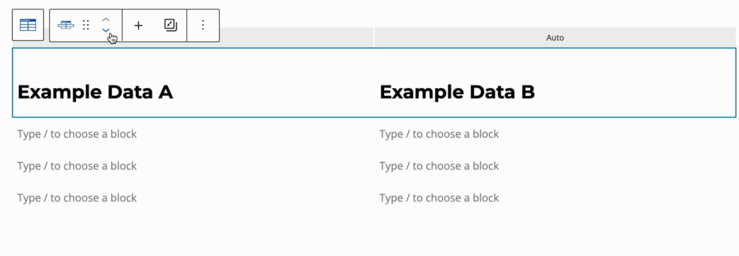Image resolution: width=739 pixels, height=256 pixels.
Task: Click the first column's gray header bar
Action: tap(297, 38)
